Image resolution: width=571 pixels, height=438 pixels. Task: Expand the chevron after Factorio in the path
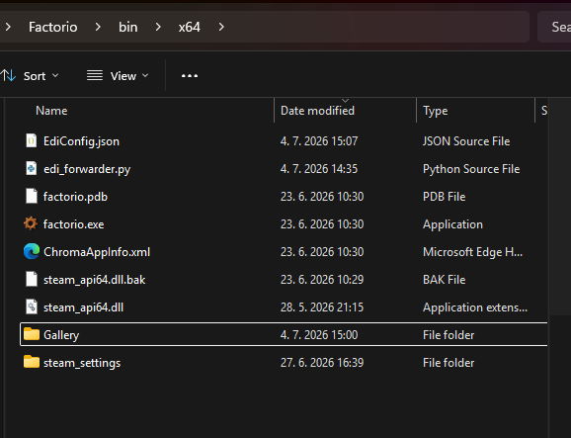click(98, 27)
